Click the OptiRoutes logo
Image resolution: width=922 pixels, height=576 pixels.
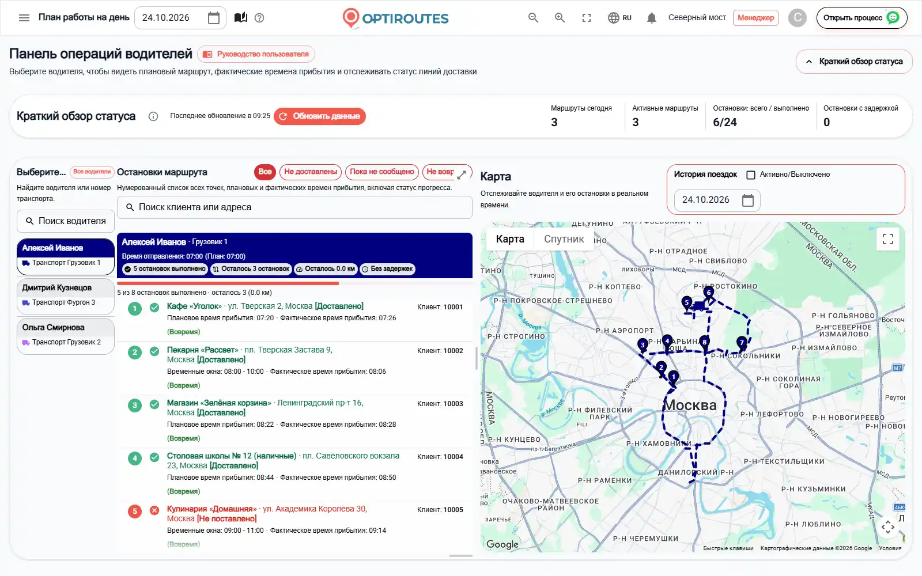pos(395,18)
